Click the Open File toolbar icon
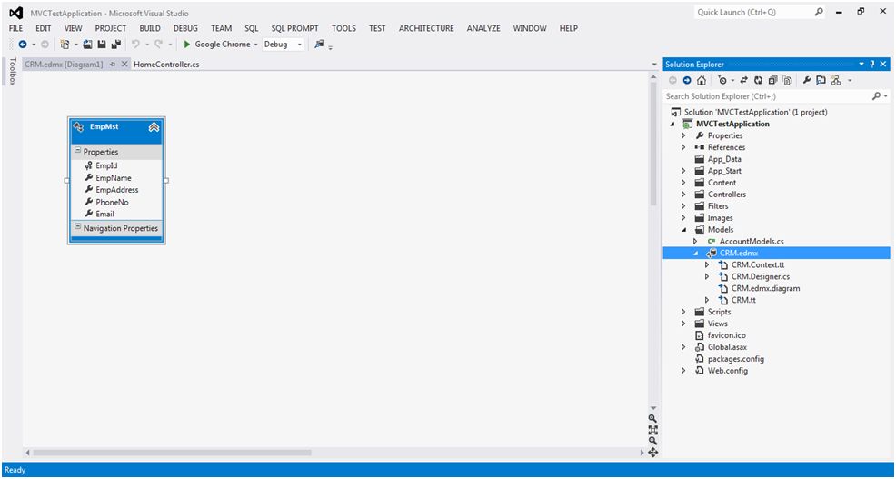This screenshot has height=479, width=896. pyautogui.click(x=87, y=44)
